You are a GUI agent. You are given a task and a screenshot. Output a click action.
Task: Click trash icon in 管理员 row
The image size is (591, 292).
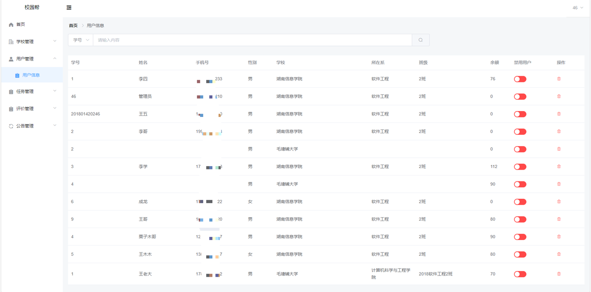(x=559, y=97)
